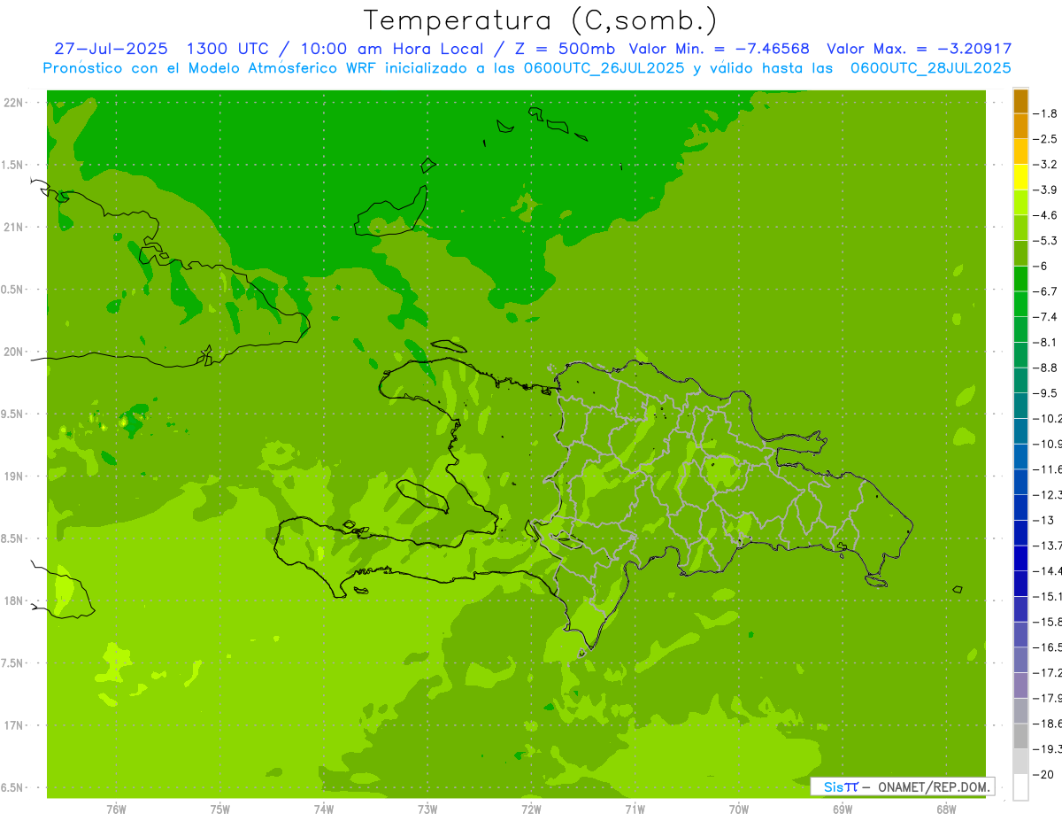This screenshot has width=1062, height=821.
Task: Click the -7.4 colorbar value
Action: [x=1046, y=317]
